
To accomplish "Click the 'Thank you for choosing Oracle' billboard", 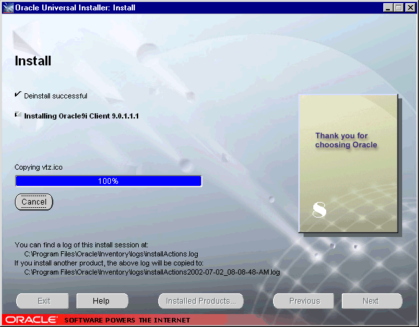I will pyautogui.click(x=348, y=163).
